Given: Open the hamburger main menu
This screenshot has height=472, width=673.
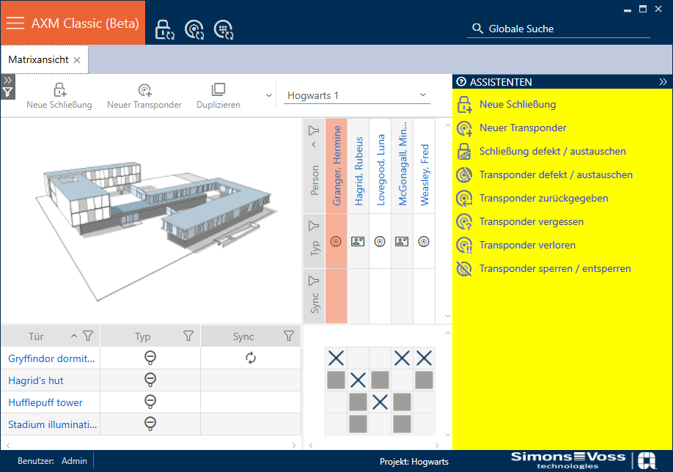Looking at the screenshot, I should [x=15, y=23].
